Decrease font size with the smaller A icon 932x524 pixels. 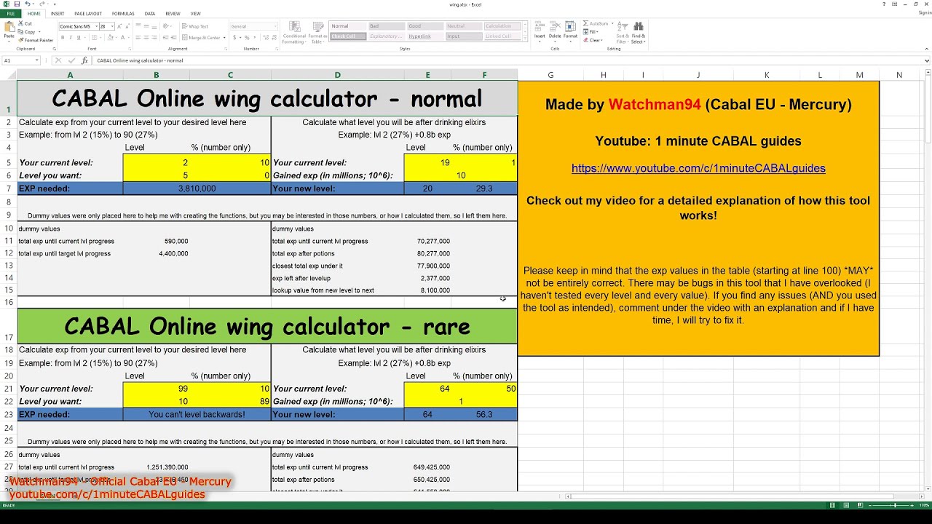127,26
